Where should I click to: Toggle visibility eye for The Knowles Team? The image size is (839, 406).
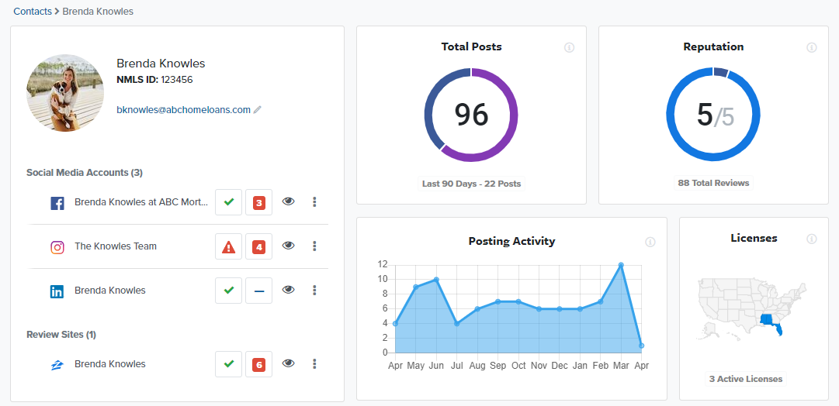click(x=289, y=246)
